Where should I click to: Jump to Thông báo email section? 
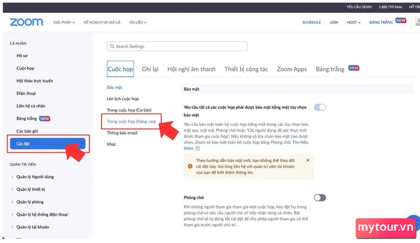coord(122,133)
